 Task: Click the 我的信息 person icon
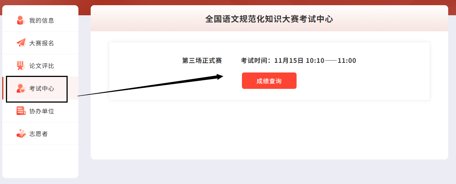(20, 20)
